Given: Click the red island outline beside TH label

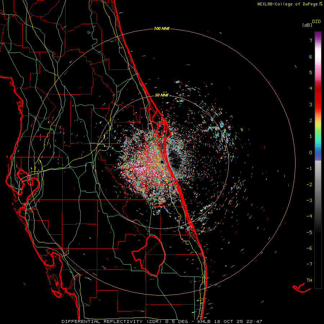Looking at the screenshot, I should coord(301,288).
